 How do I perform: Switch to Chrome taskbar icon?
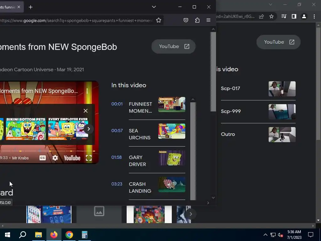click(x=69, y=235)
